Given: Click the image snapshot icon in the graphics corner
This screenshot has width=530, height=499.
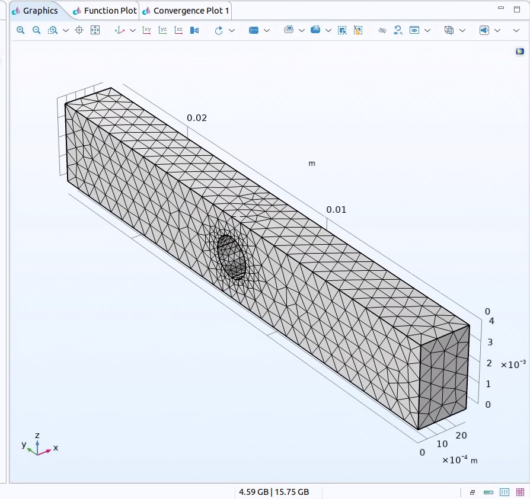Looking at the screenshot, I should click(520, 52).
